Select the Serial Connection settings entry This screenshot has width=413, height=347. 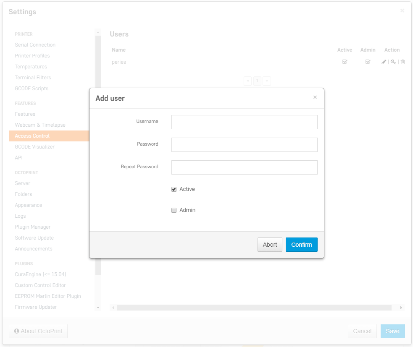click(x=35, y=44)
